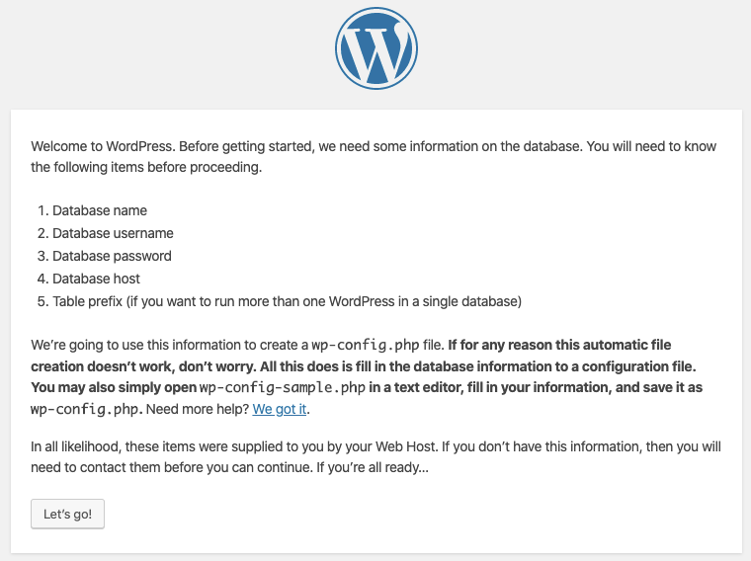Click the "Database host" list item
The image size is (751, 561).
point(96,279)
